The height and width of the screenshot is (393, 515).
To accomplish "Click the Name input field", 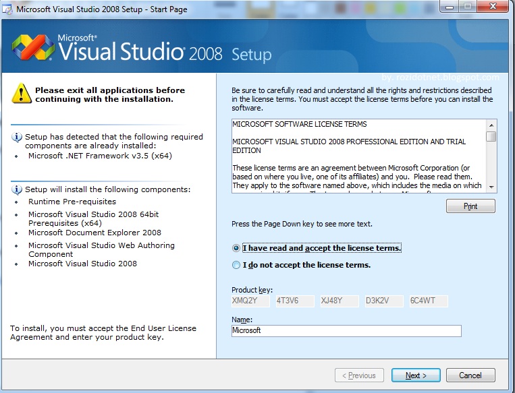I will [346, 331].
